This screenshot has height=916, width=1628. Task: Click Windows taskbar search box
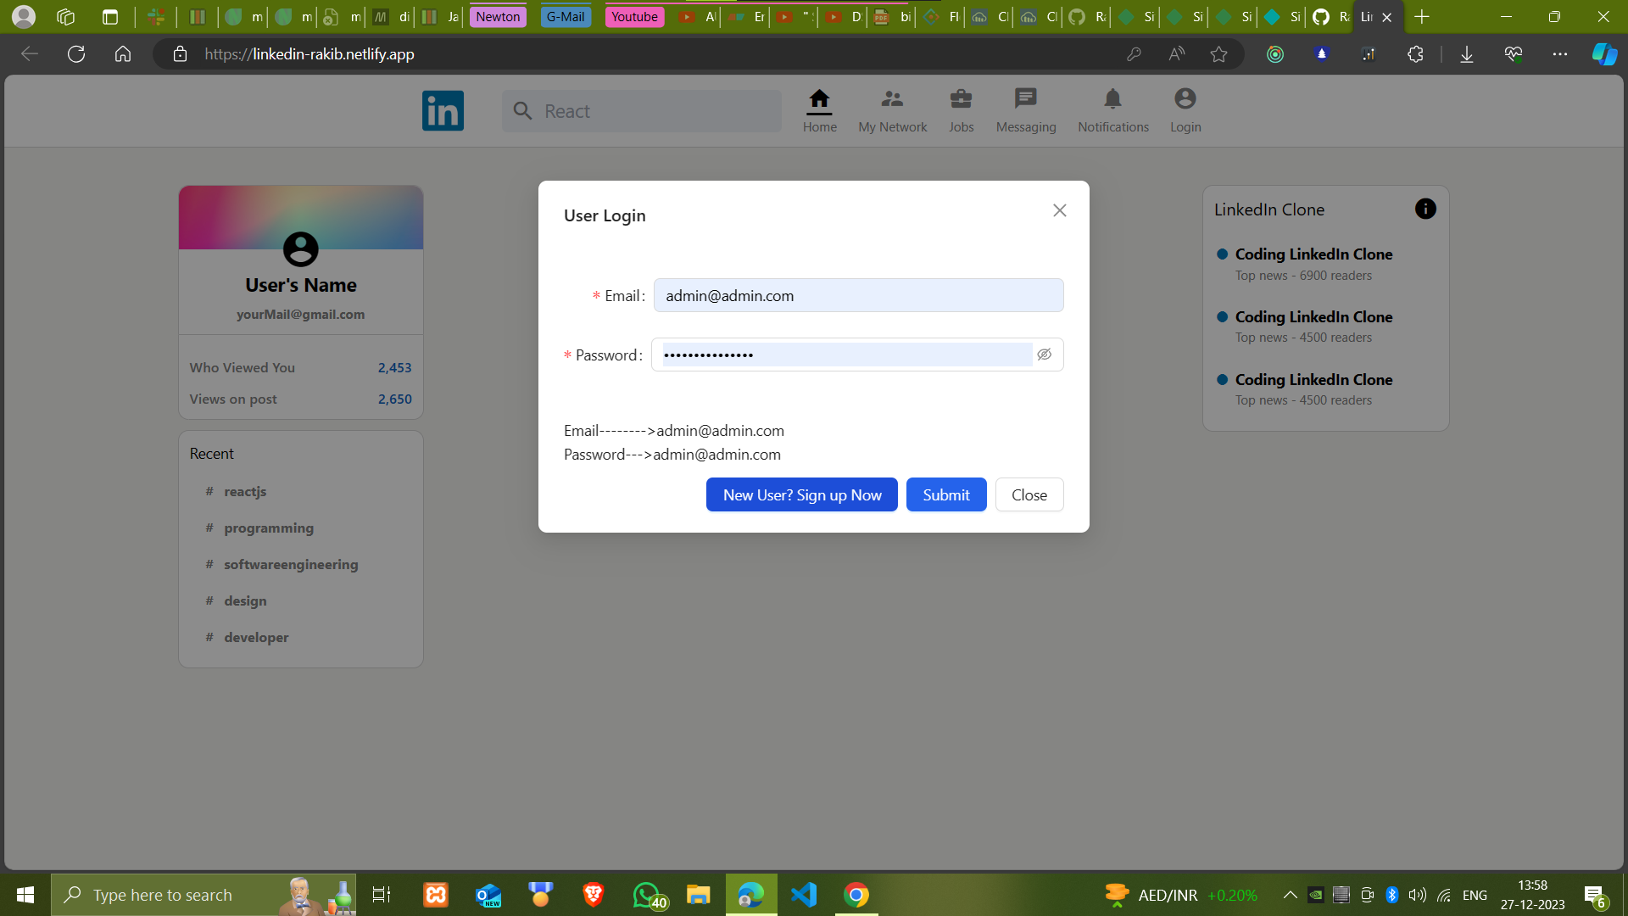(203, 895)
